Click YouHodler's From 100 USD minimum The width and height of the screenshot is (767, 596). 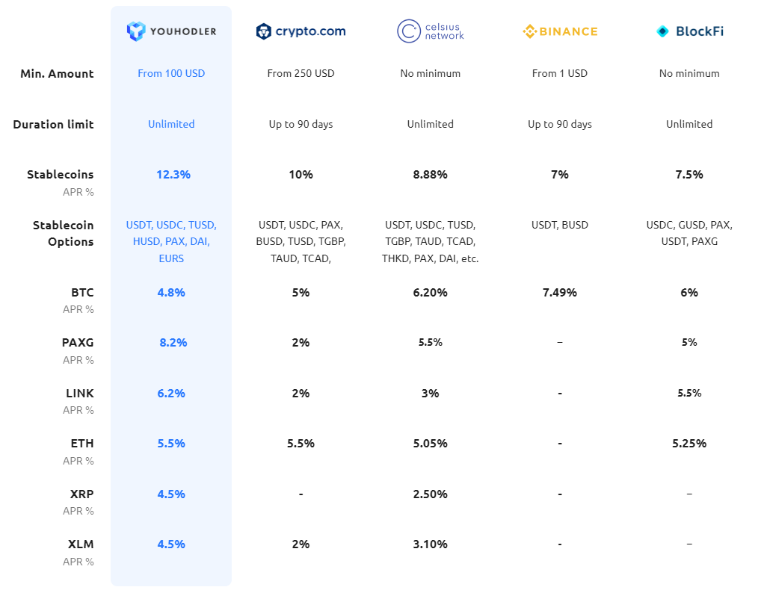coord(171,73)
